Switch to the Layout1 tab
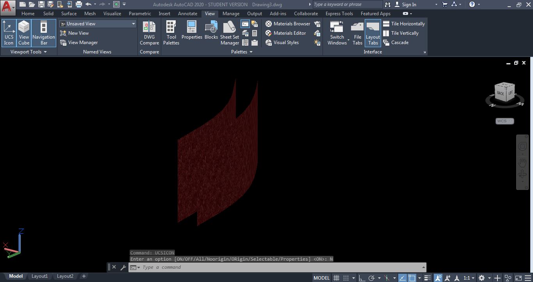 39,276
